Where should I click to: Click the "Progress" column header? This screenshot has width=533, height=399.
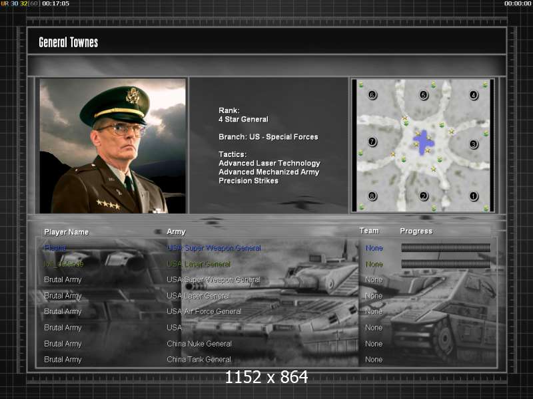[x=416, y=231]
